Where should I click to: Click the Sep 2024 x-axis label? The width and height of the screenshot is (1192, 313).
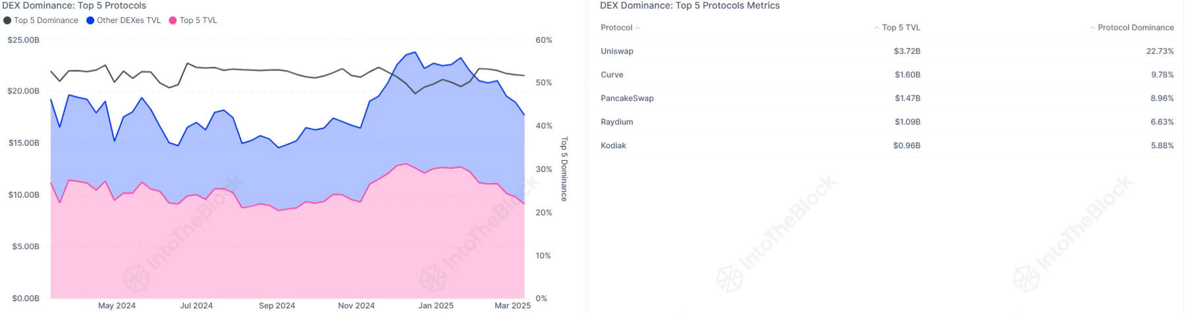[x=277, y=306]
